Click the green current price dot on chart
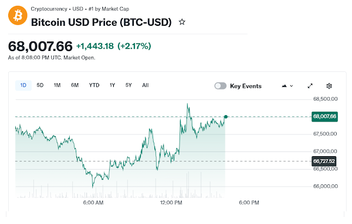 [x=226, y=117]
